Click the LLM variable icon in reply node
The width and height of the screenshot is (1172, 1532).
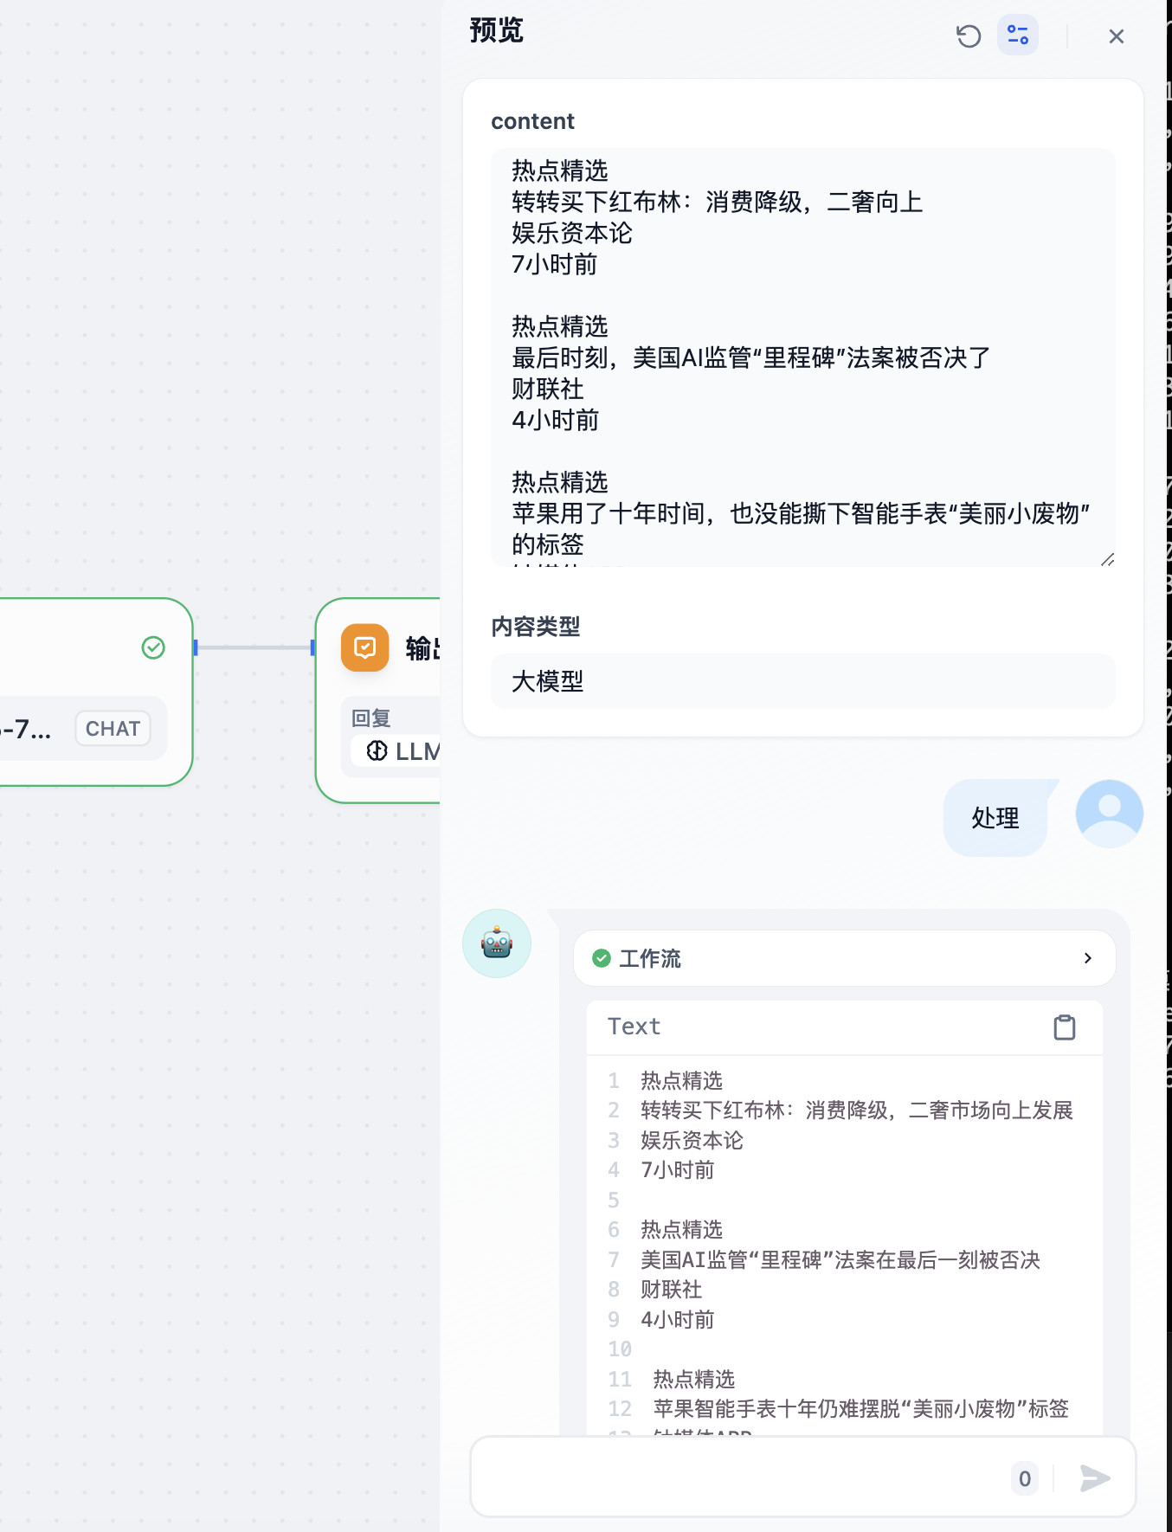377,750
